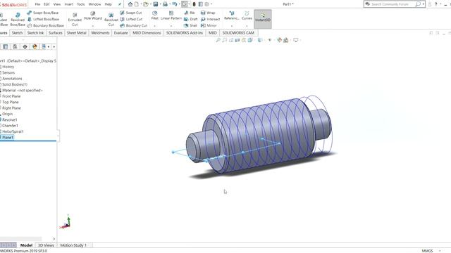Viewport: 451px width, 253px height.
Task: Click the Fillet tool
Action: point(155,15)
